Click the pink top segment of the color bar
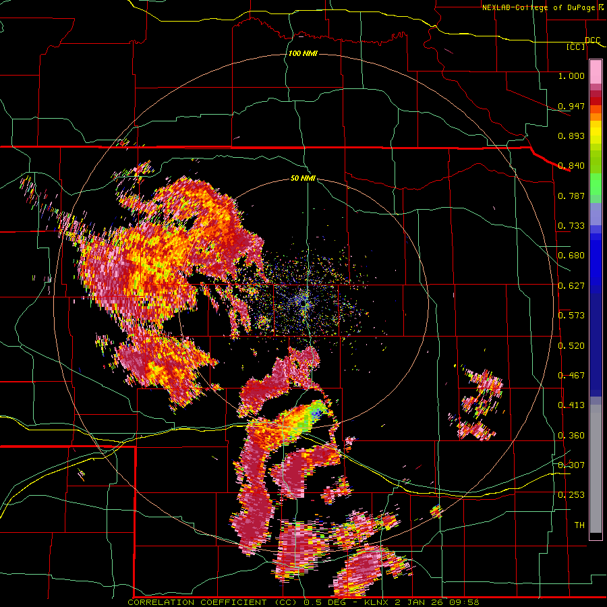This screenshot has width=607, height=607. (596, 72)
